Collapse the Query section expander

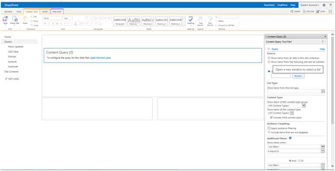tap(269, 49)
